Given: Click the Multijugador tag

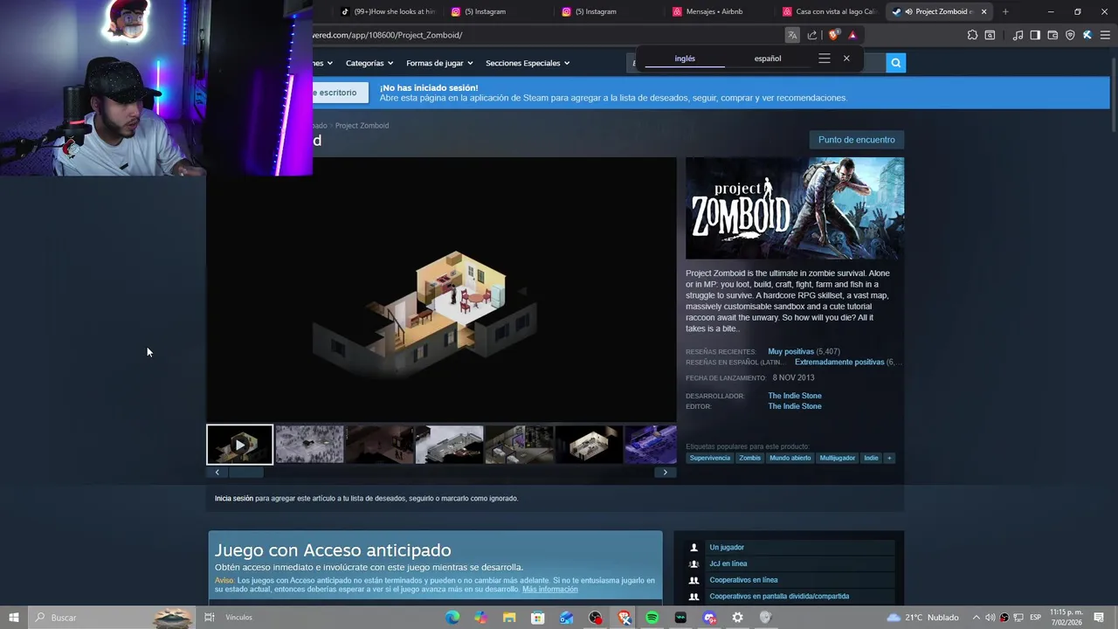Looking at the screenshot, I should (x=838, y=458).
